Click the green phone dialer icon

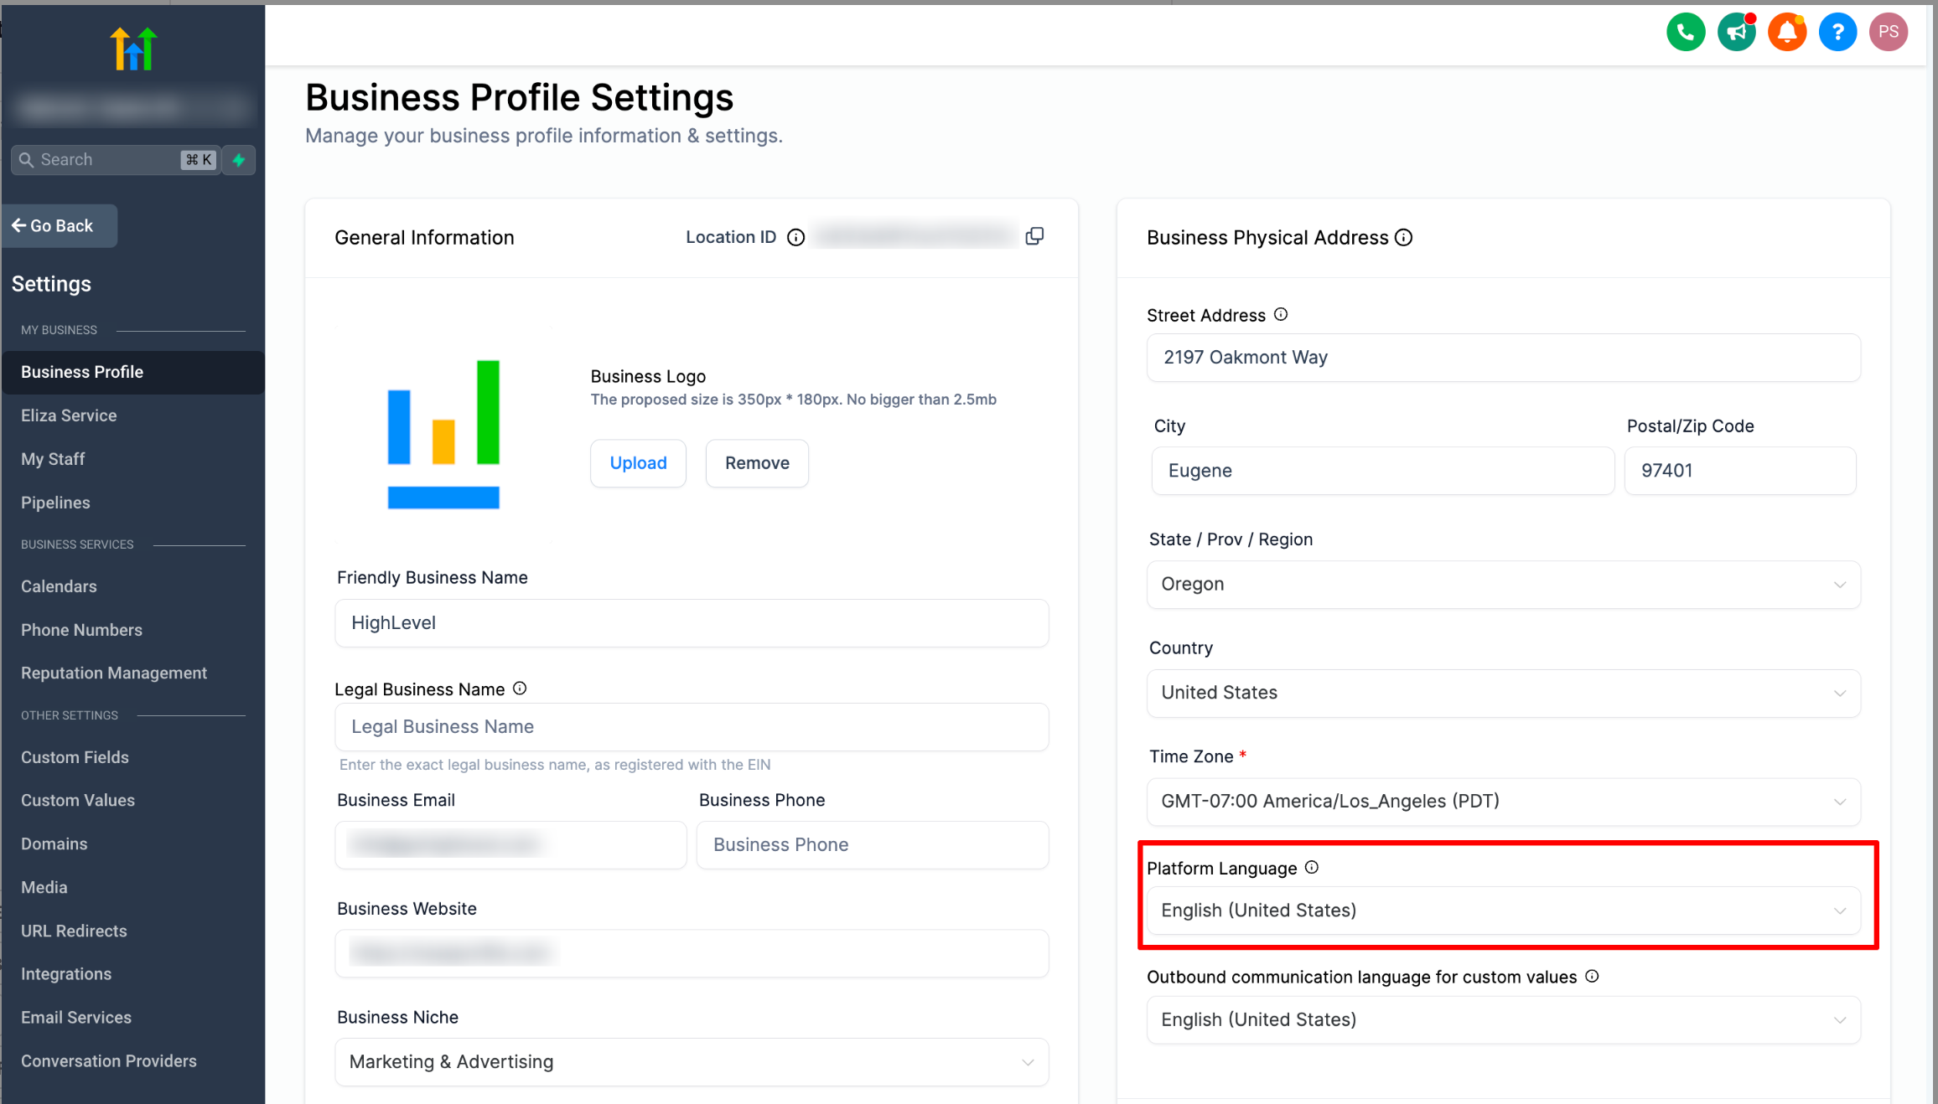[x=1685, y=33]
